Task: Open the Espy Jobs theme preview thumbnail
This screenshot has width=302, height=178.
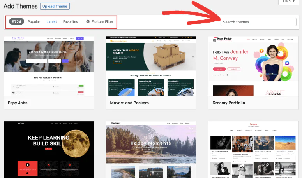Action: pyautogui.click(x=49, y=66)
